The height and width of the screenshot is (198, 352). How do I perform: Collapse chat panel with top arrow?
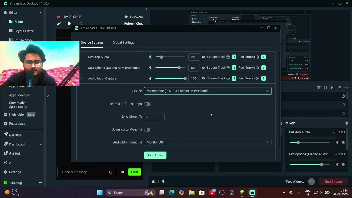click(x=146, y=9)
